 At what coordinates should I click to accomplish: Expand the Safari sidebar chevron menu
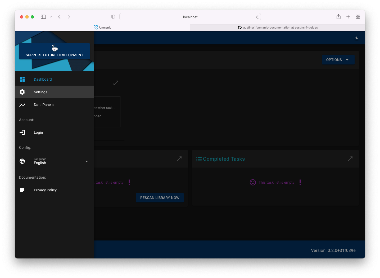51,17
